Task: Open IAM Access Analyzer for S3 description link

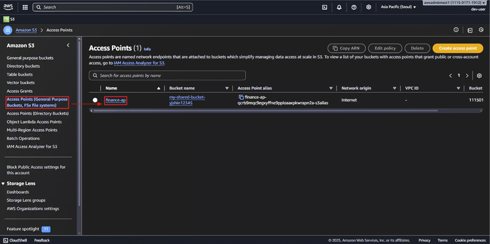Action: pos(139,63)
